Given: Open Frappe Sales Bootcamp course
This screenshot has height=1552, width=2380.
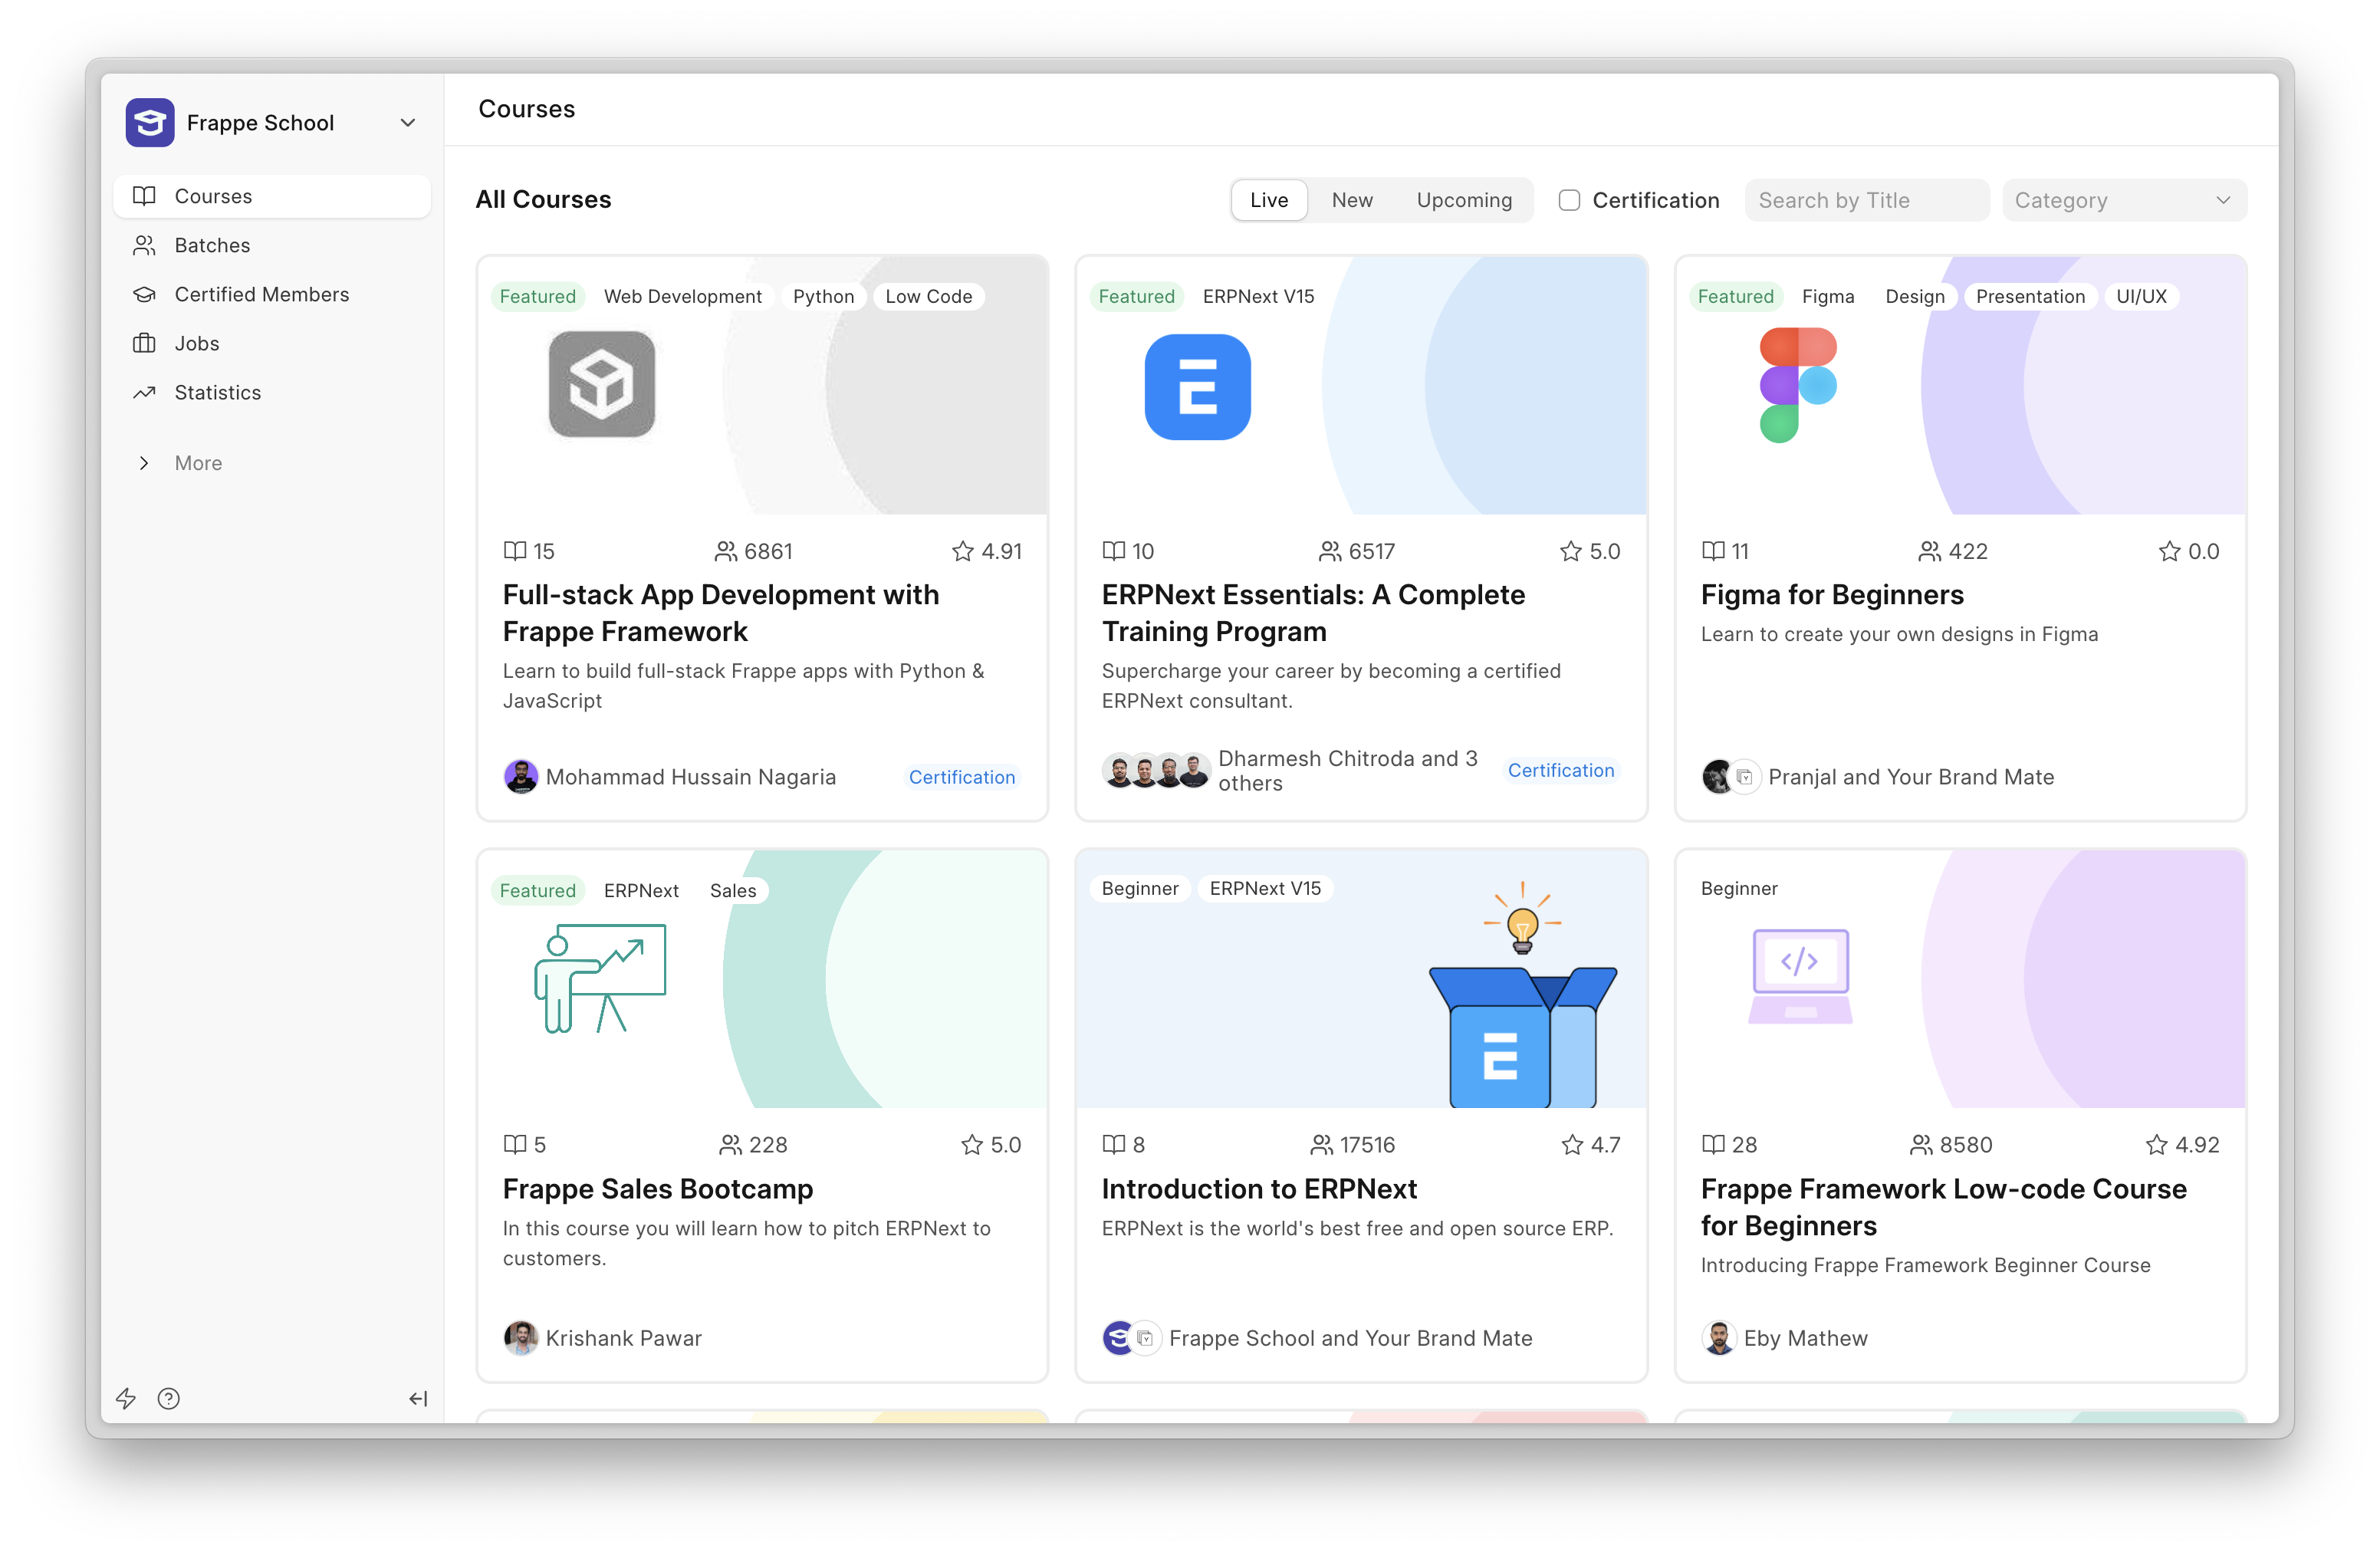Looking at the screenshot, I should [x=658, y=1189].
